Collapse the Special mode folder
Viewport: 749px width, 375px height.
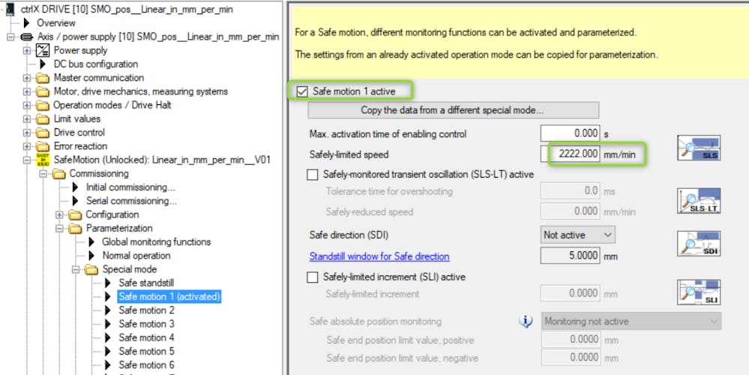(76, 269)
